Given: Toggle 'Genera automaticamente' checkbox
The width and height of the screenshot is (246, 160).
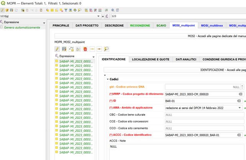Looking at the screenshot, I should tap(2, 28).
